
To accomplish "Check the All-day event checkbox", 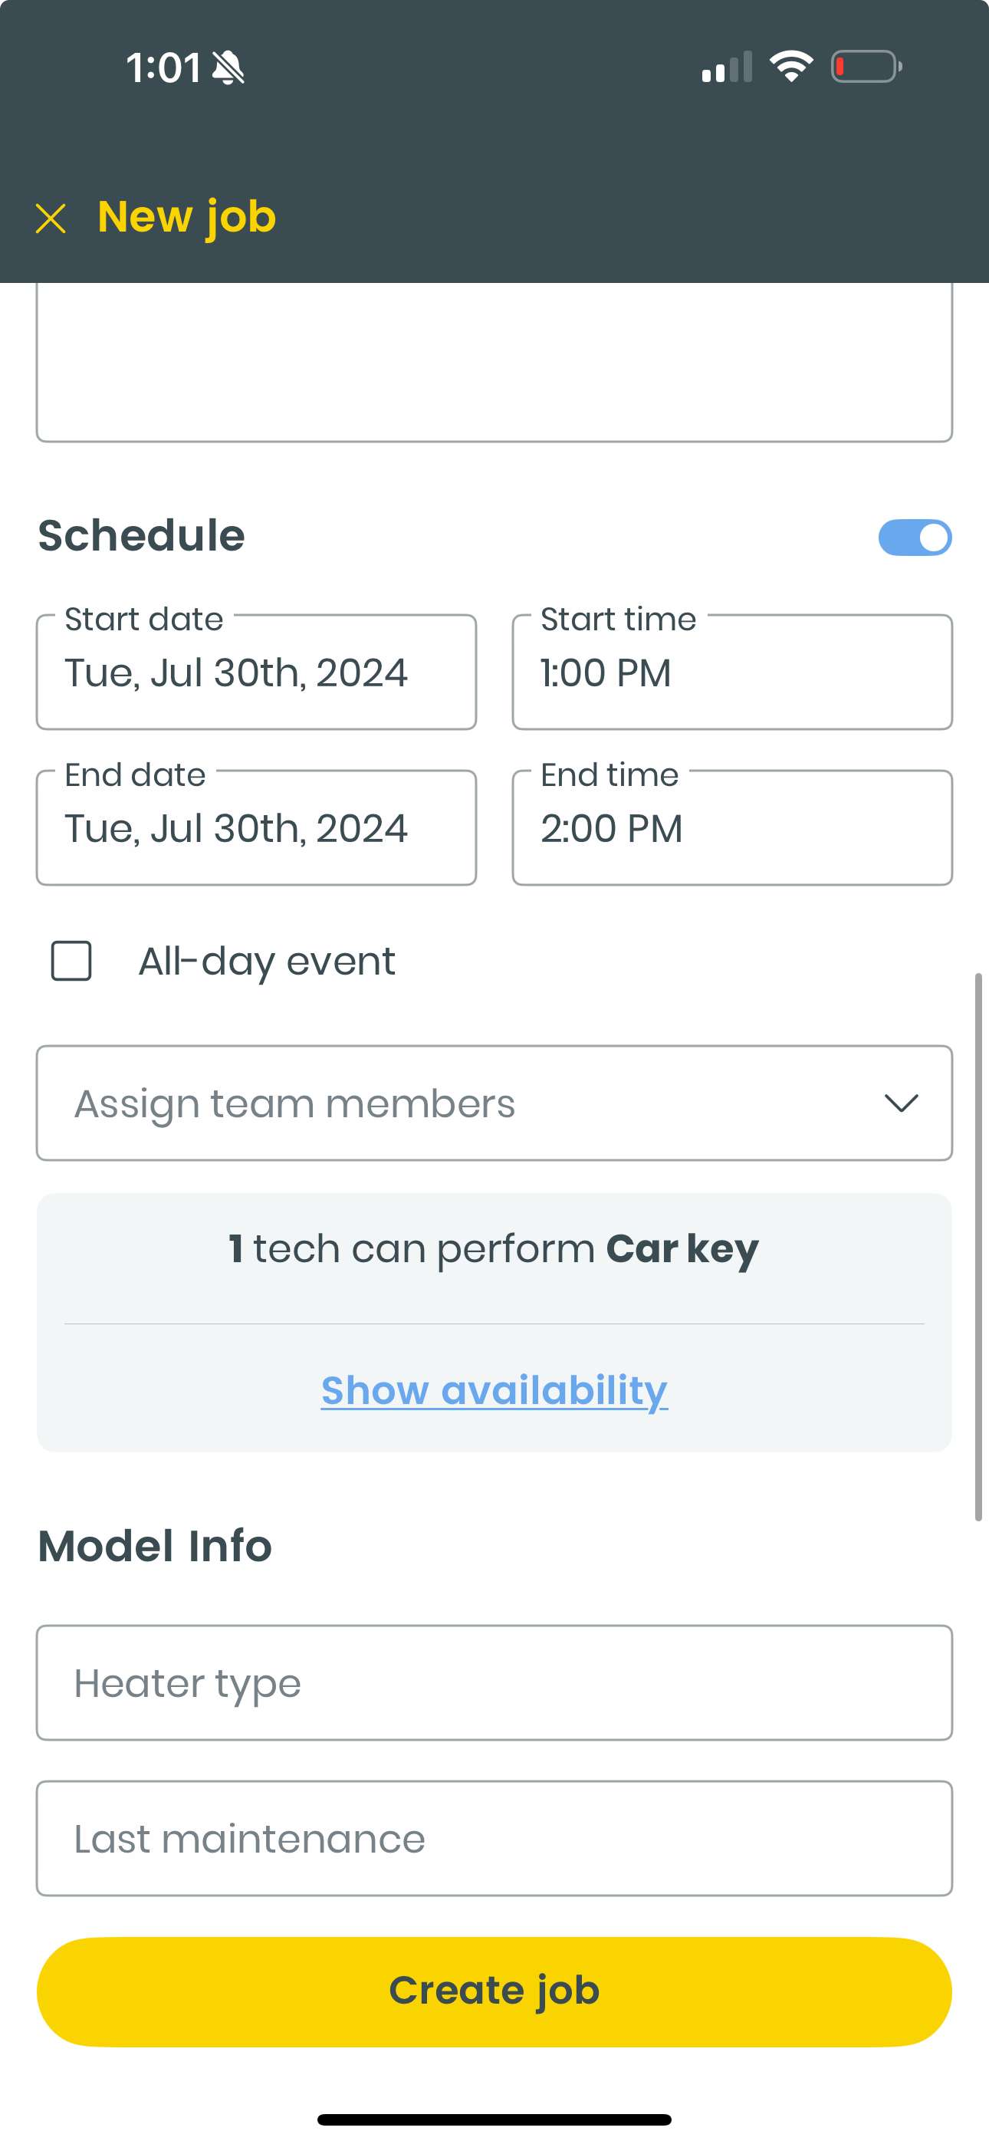I will coord(71,962).
